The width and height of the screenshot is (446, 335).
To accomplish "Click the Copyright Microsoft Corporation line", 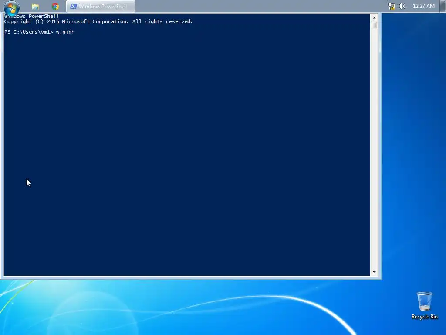I will coord(98,21).
